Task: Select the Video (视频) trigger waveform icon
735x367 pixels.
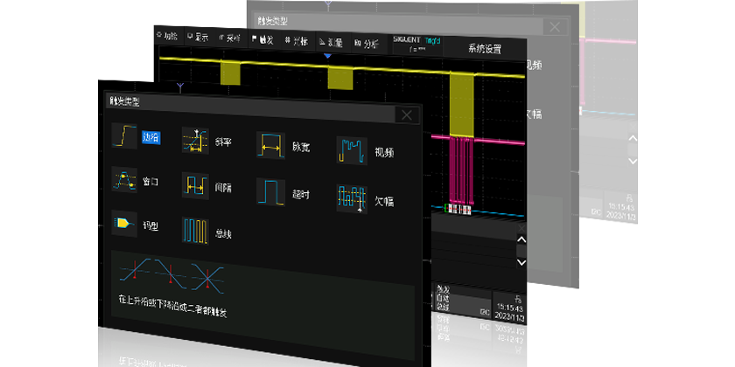Action: 351,150
